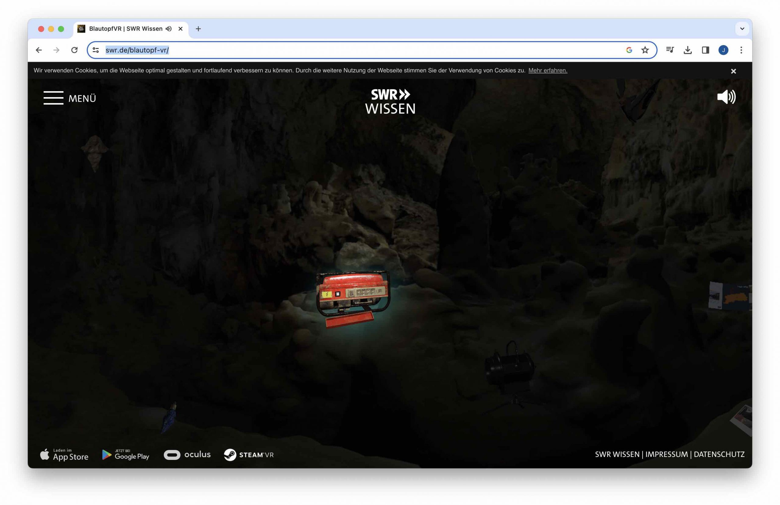Open the browser downloads icon

click(x=688, y=50)
